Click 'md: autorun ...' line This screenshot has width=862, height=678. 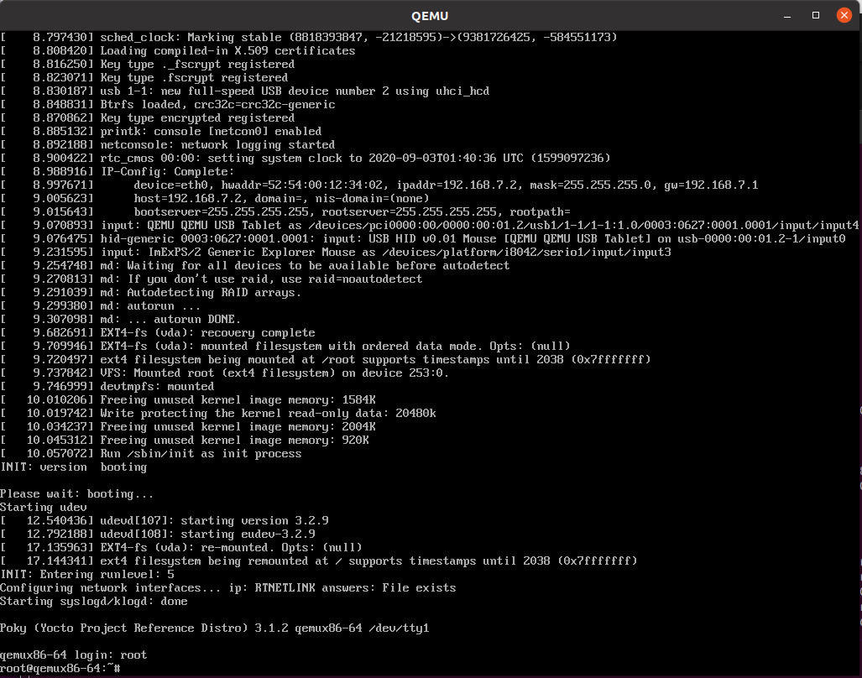(101, 306)
